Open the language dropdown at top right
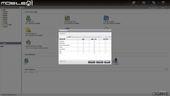 (163, 8)
